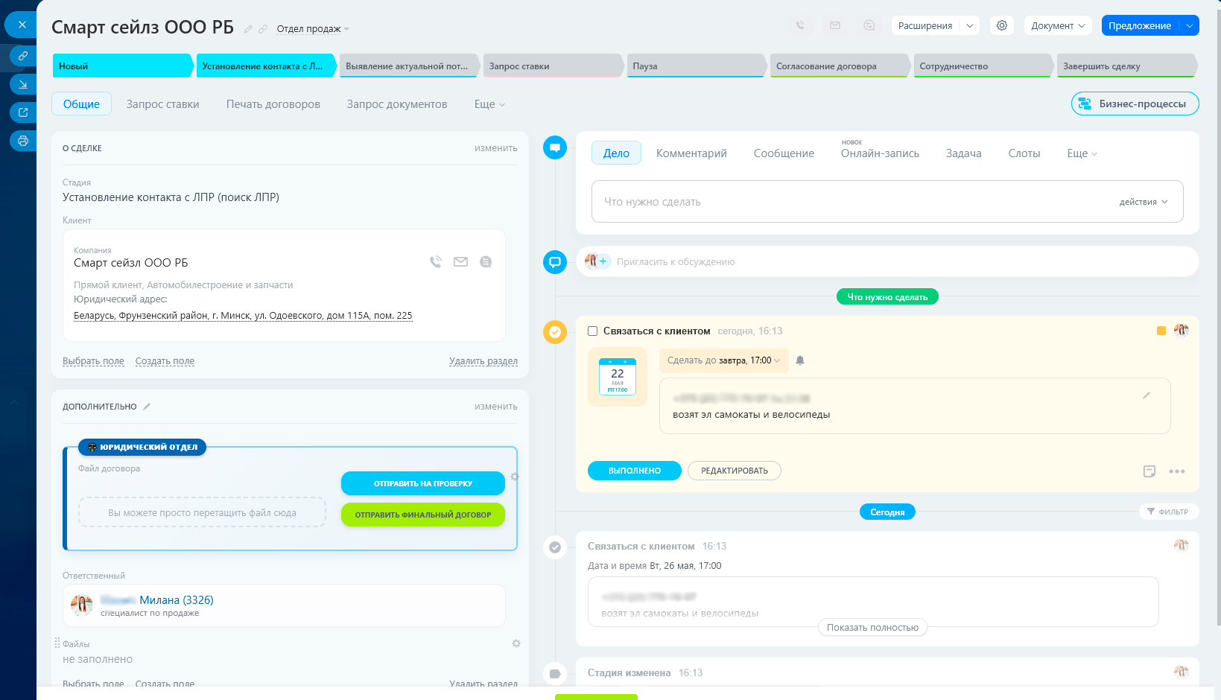This screenshot has height=700, width=1221.
Task: Click ОТПРАВИТЬ ФИНАЛЬНЫЙ ДОГОВОР button
Action: click(x=423, y=515)
